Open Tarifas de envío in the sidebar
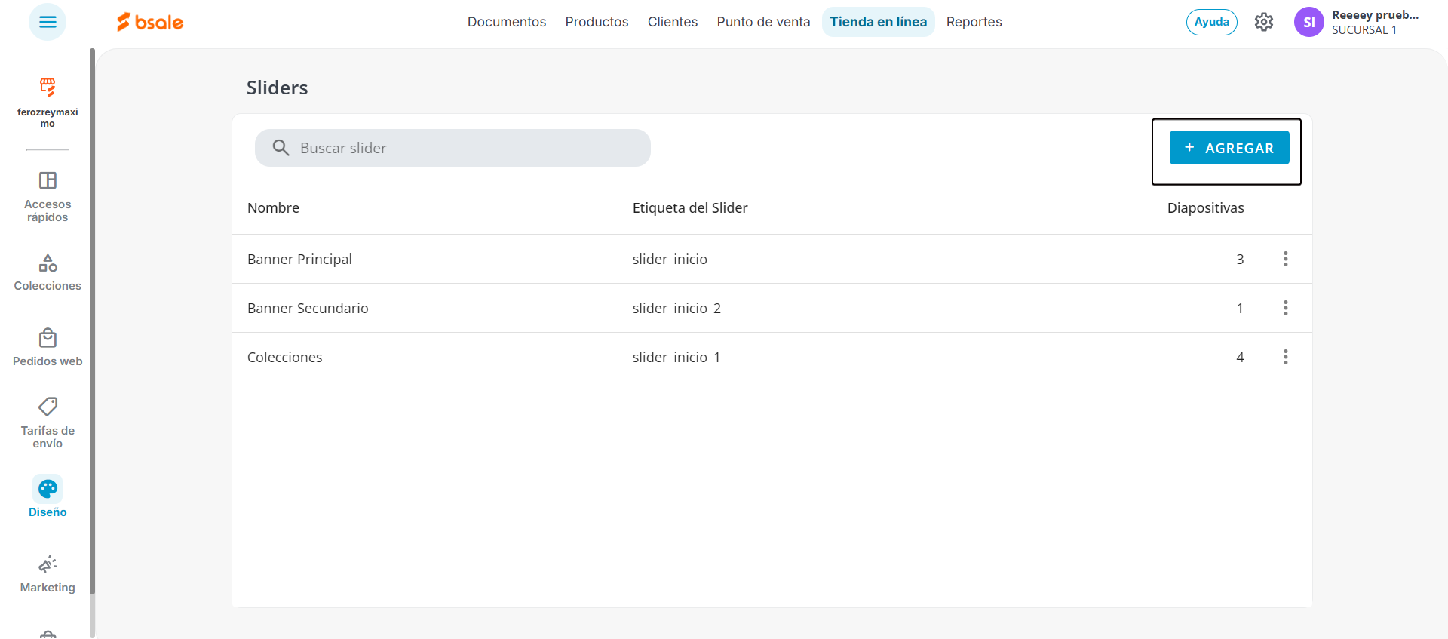 (48, 423)
